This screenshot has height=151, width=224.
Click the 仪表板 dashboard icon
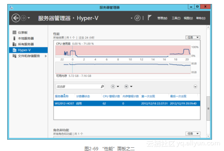click(x=15, y=32)
